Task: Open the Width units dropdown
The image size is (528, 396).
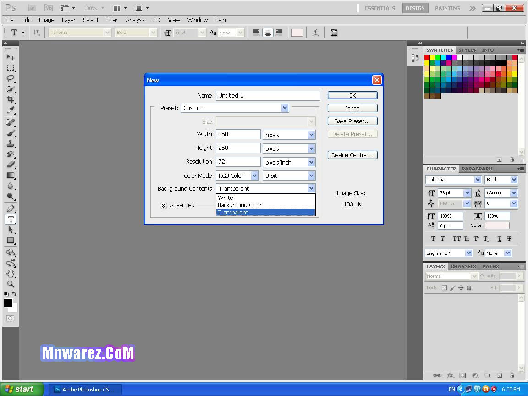Action: coord(289,135)
